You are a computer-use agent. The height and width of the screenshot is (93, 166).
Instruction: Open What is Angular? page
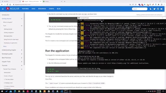8,22
